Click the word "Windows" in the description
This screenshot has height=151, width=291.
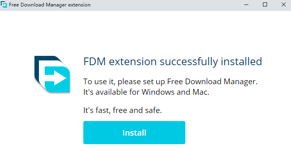[158, 92]
